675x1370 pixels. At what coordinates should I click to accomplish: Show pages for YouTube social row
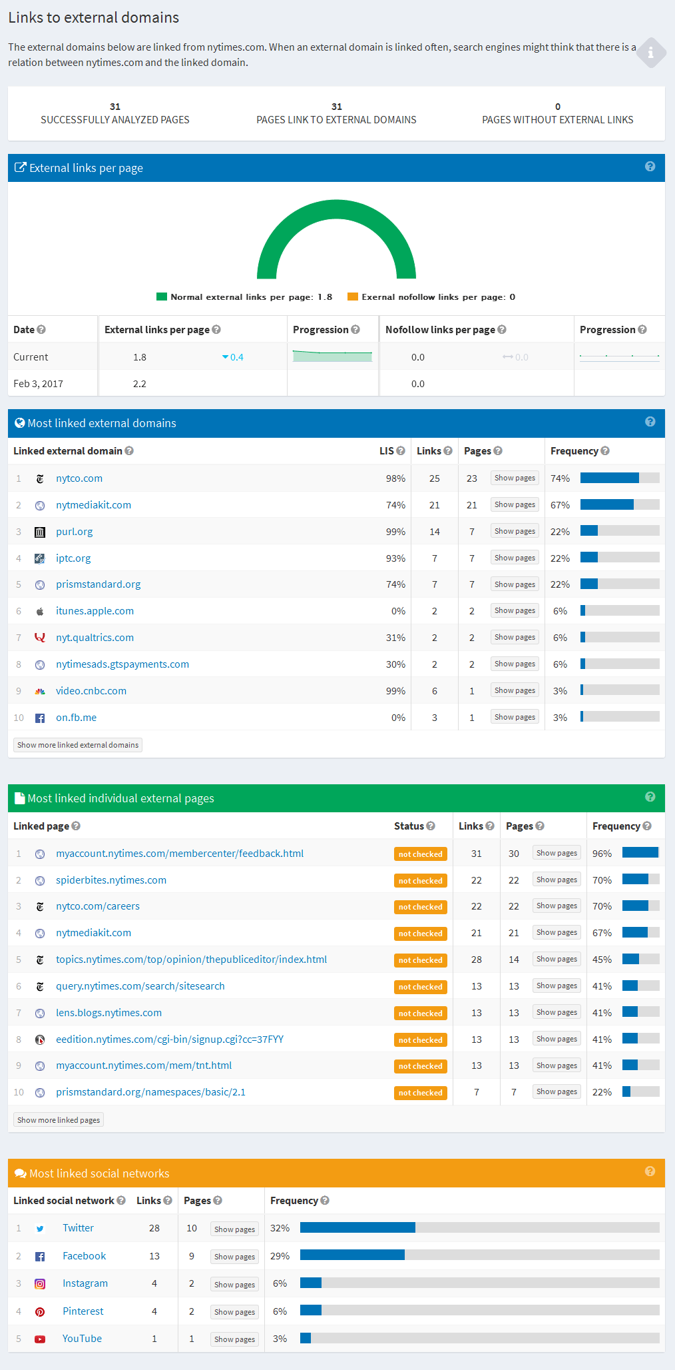(x=234, y=1339)
